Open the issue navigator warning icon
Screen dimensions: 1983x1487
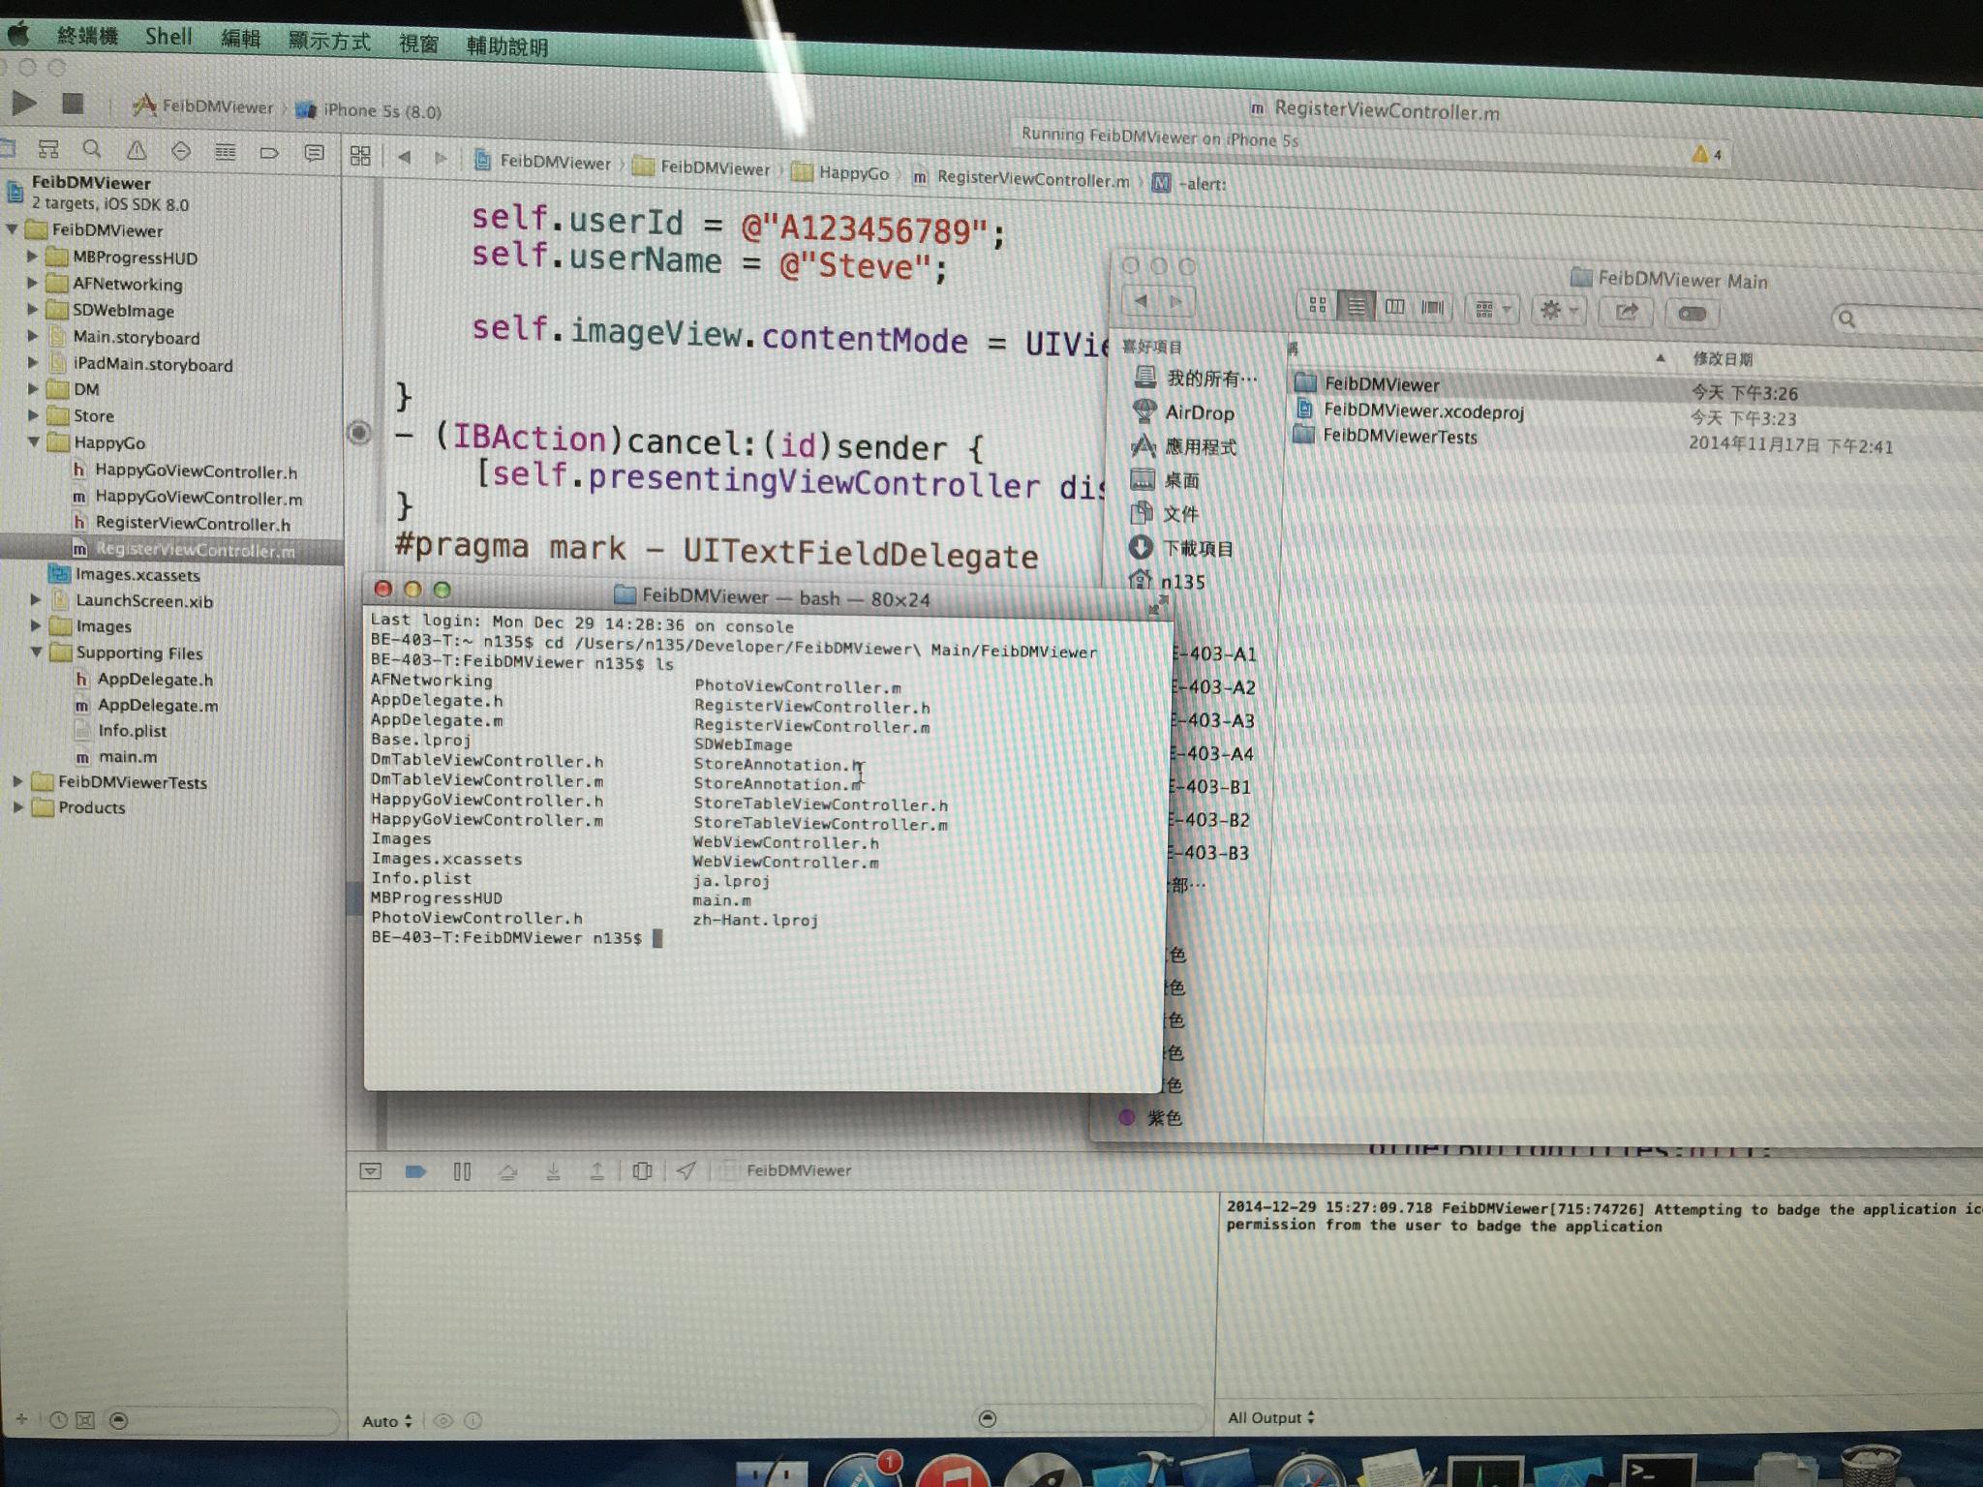point(137,150)
